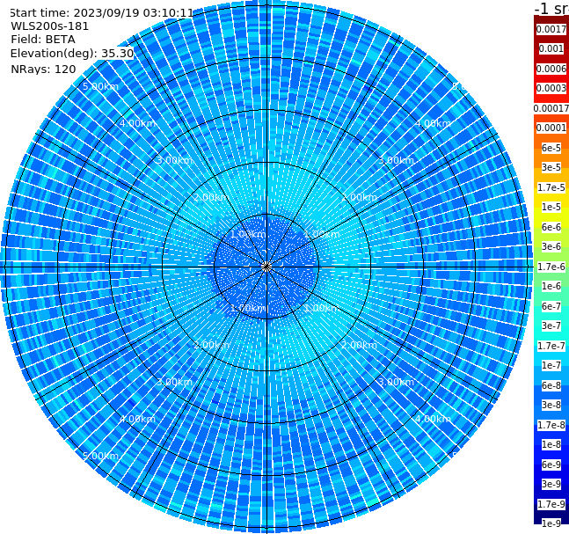
Task: Click the 6e-8 colorbar label
Action: point(551,385)
